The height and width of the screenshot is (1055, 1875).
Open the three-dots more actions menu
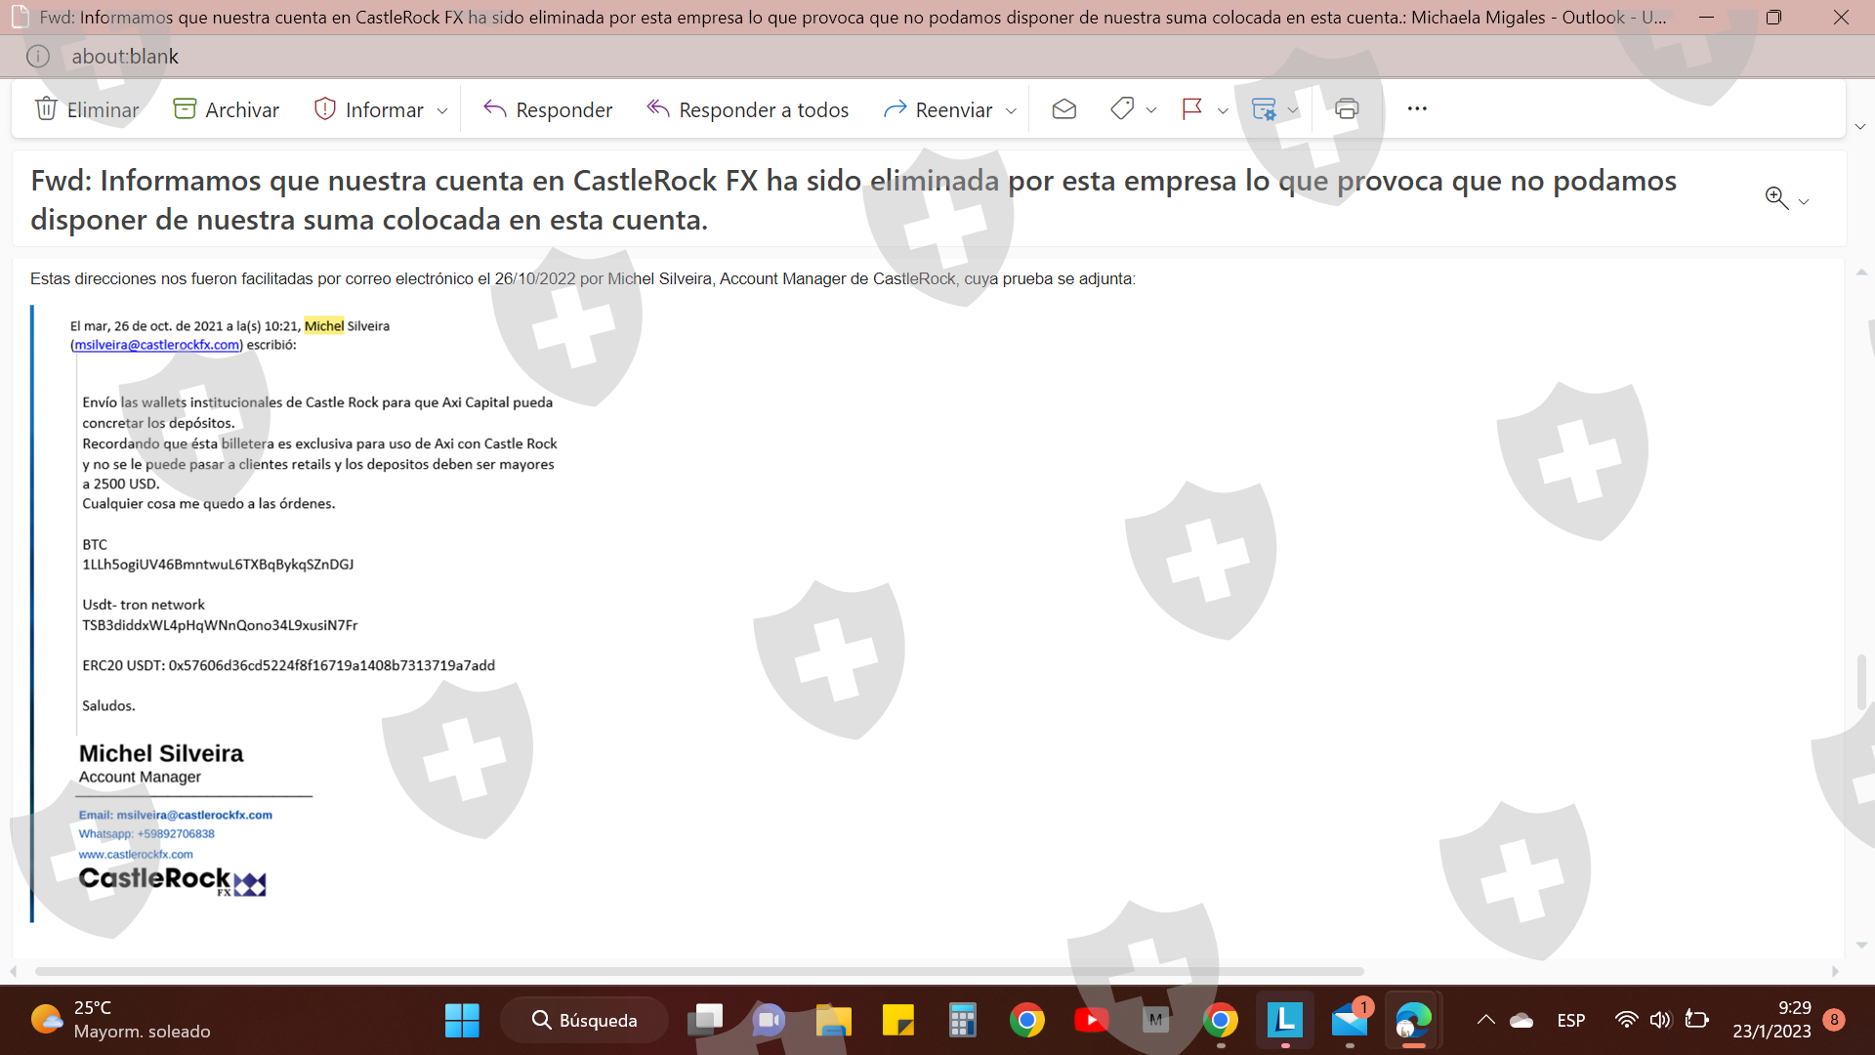tap(1417, 108)
